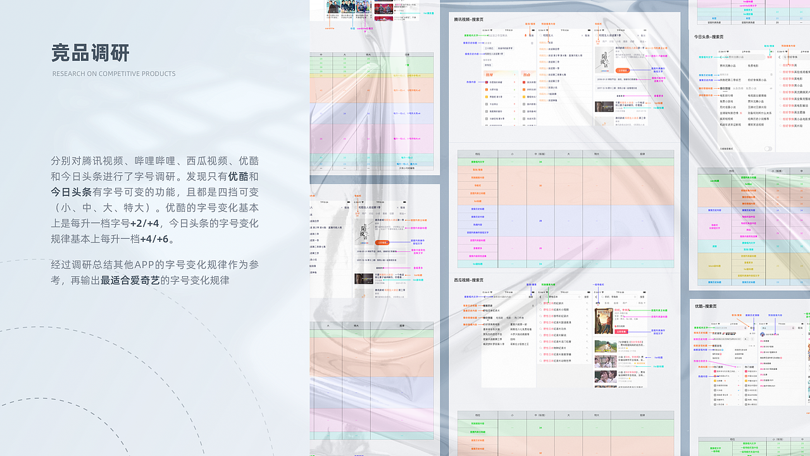Click the 和陌生人说话 poster in Tencent Video results
This screenshot has width=810, height=456.
point(604,60)
